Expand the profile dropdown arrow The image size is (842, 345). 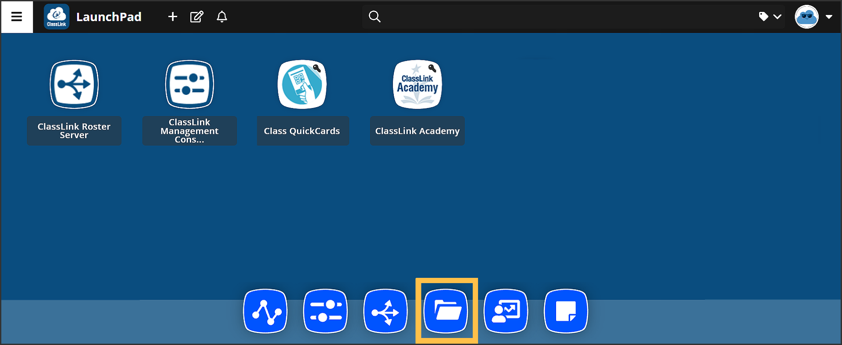[829, 17]
